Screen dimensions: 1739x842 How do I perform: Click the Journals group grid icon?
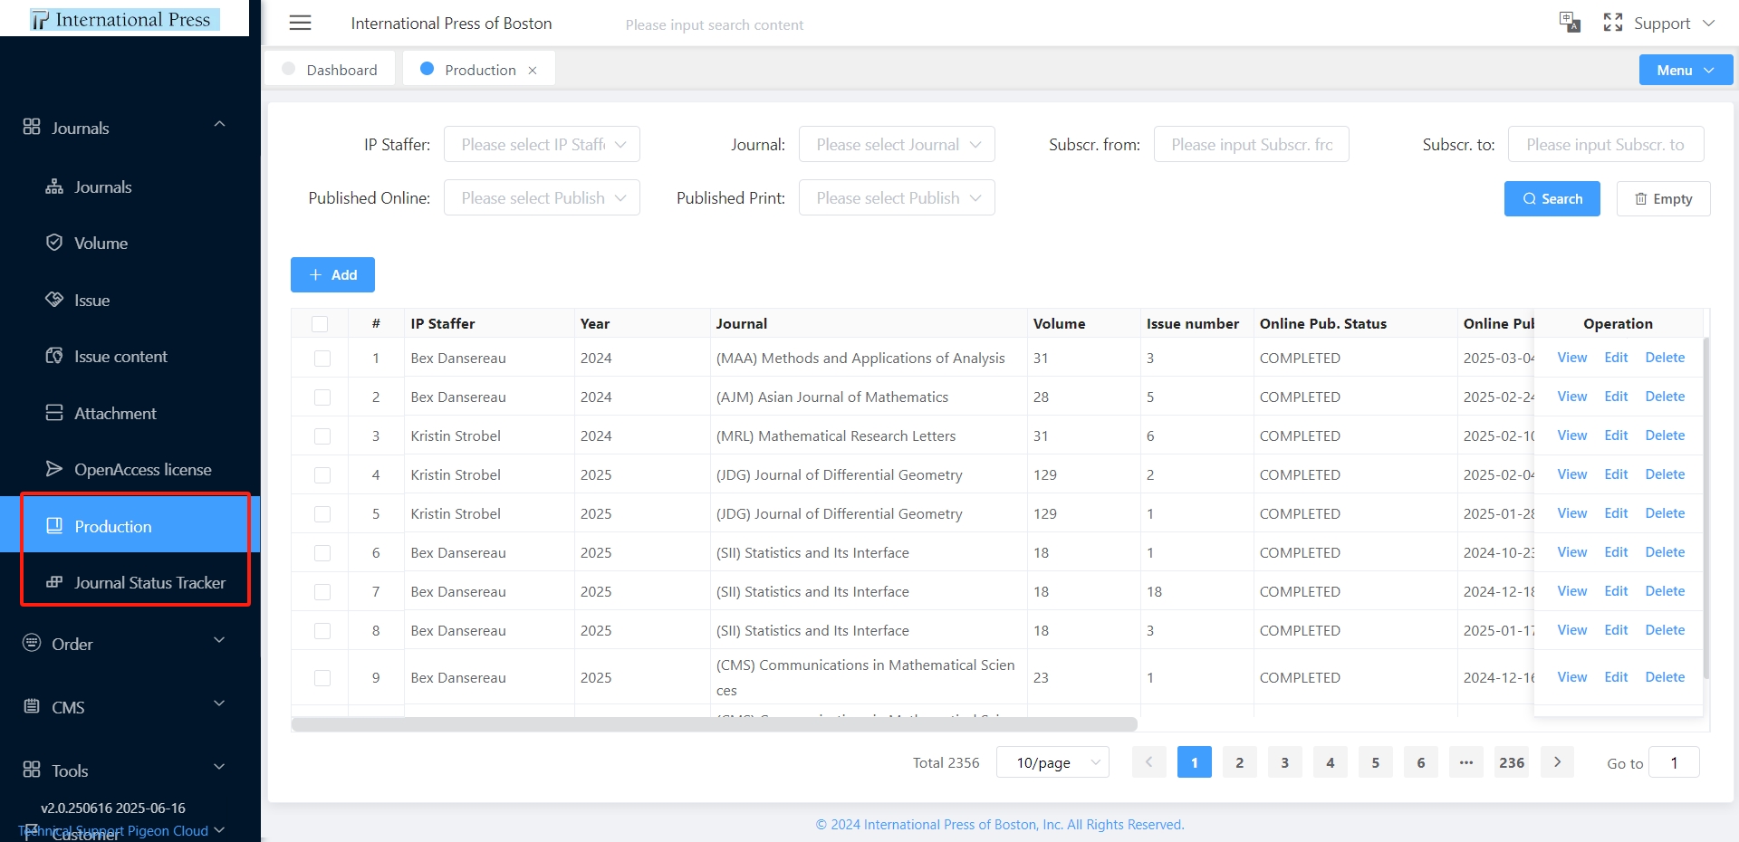coord(32,127)
